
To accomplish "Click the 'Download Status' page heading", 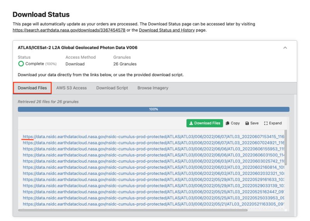I will 41,14.
